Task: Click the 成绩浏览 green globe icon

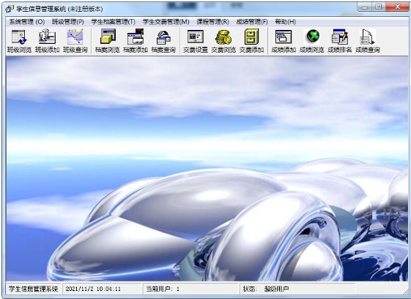Action: point(311,41)
